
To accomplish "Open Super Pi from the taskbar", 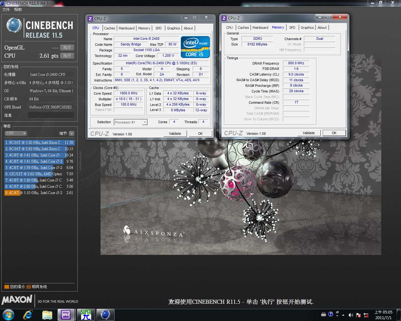I will [x=86, y=314].
